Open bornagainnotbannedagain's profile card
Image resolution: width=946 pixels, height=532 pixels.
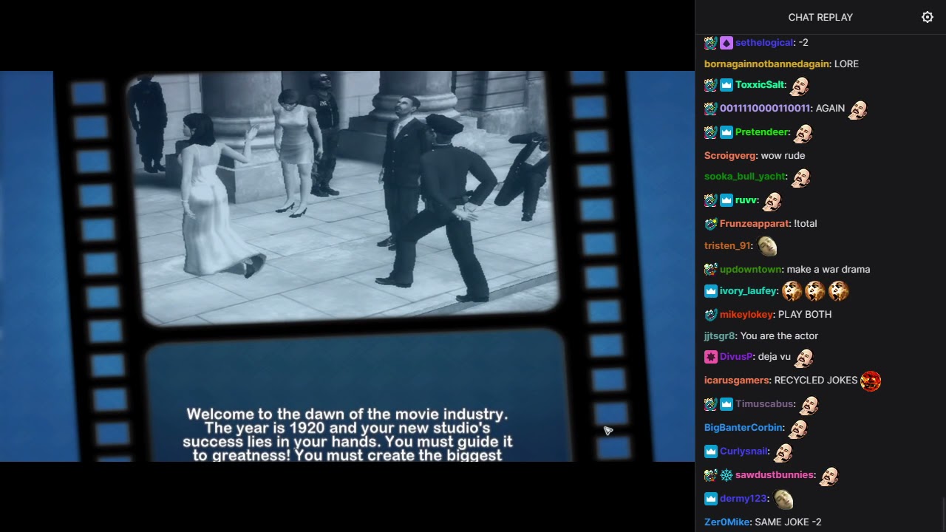point(767,64)
